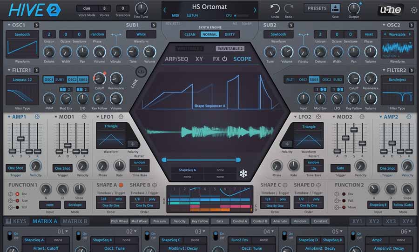Open MATRIX B tab
Image resolution: width=419 pixels, height=252 pixels.
point(75,221)
